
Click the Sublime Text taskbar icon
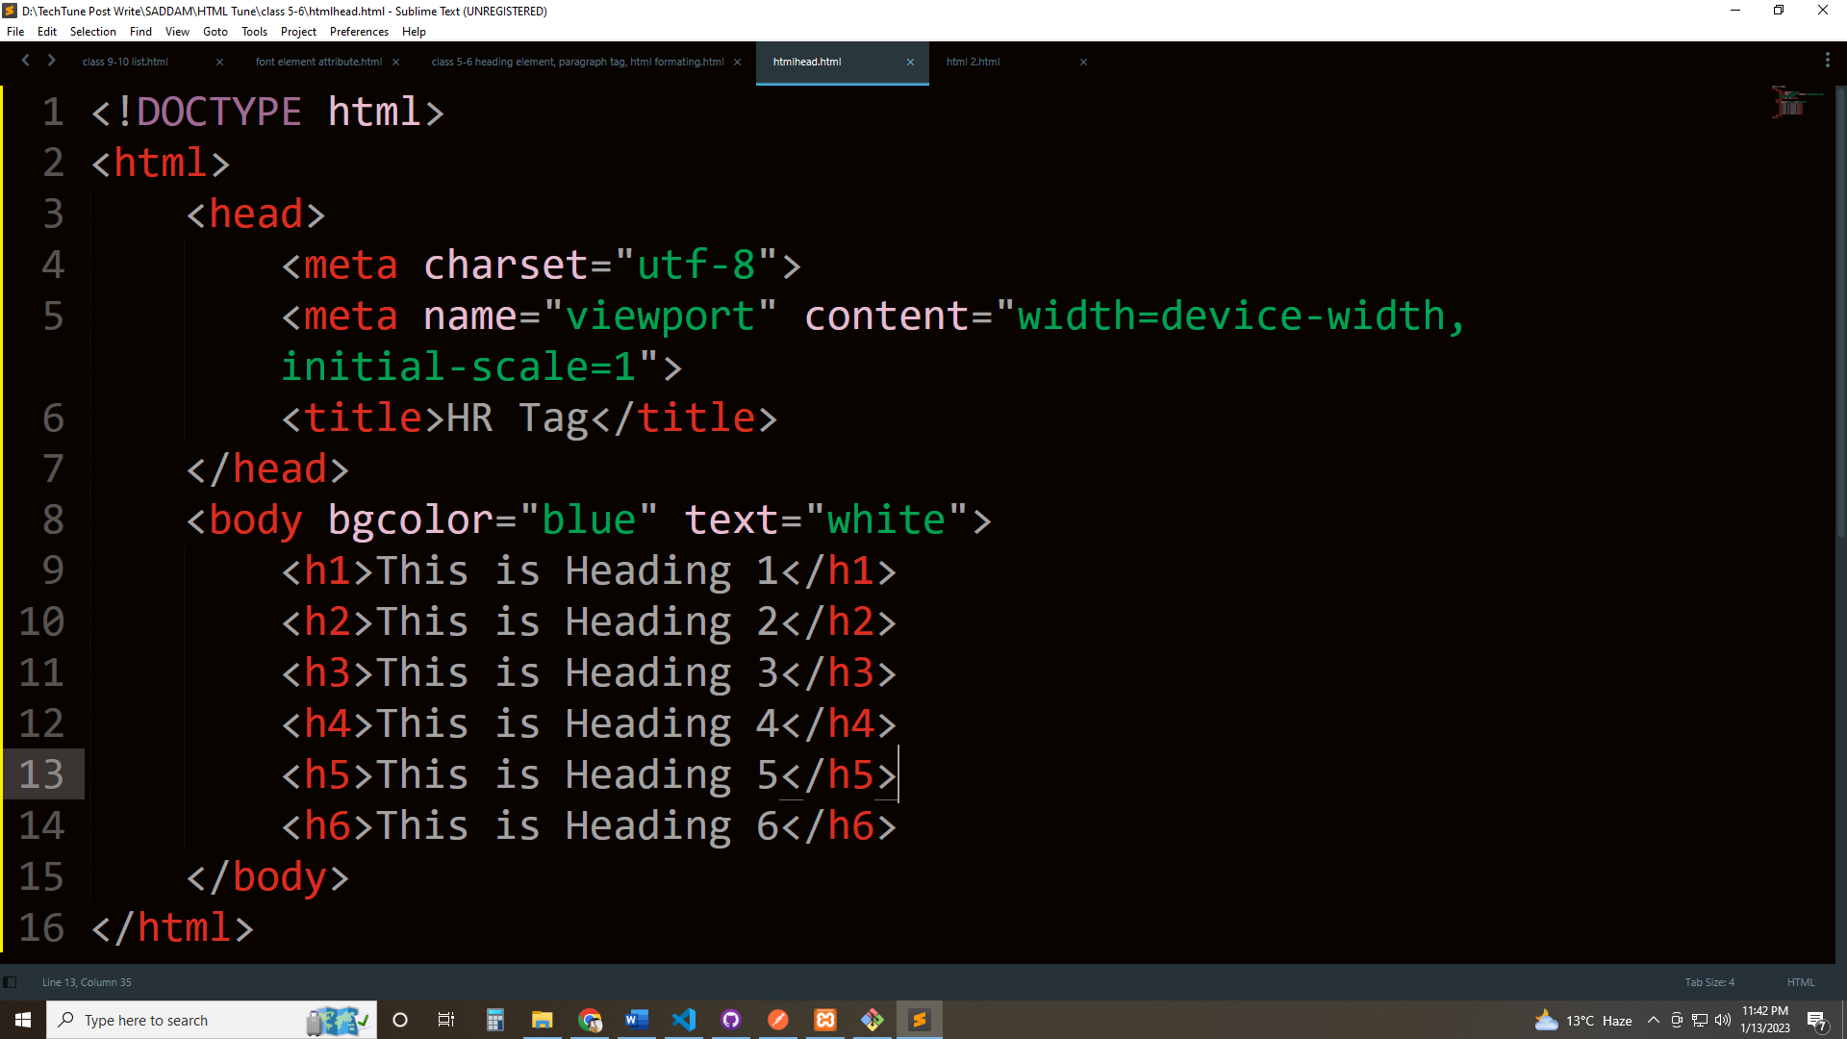click(920, 1020)
